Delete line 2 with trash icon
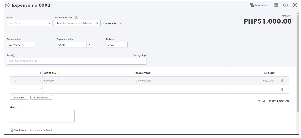Viewport: 301px width, 138px height. click(x=282, y=89)
